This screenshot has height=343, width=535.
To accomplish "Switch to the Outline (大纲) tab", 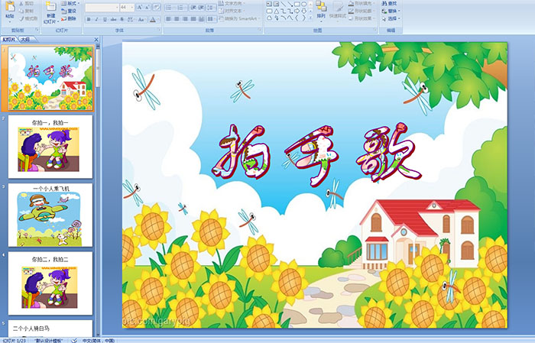I will point(25,40).
